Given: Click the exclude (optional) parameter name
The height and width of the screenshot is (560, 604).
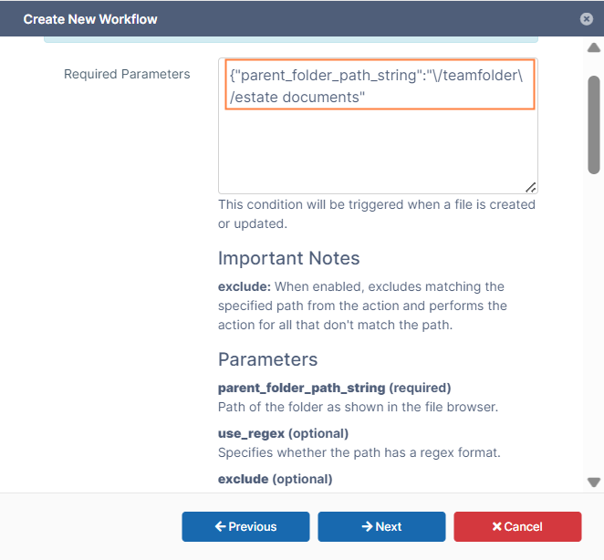Looking at the screenshot, I should pyautogui.click(x=275, y=479).
